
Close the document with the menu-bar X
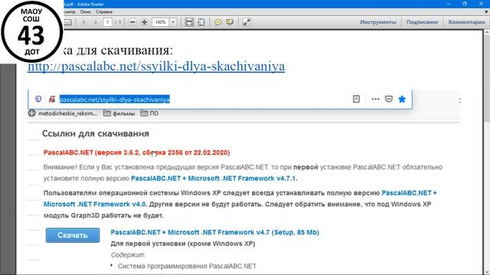[x=486, y=12]
